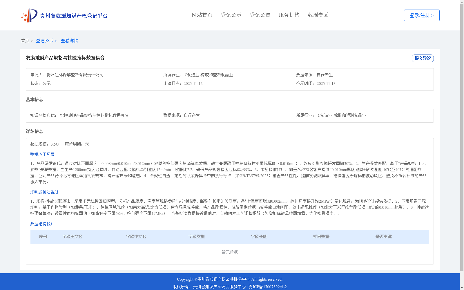Click the 字段中文名 column header
The image size is (464, 290).
136,237
